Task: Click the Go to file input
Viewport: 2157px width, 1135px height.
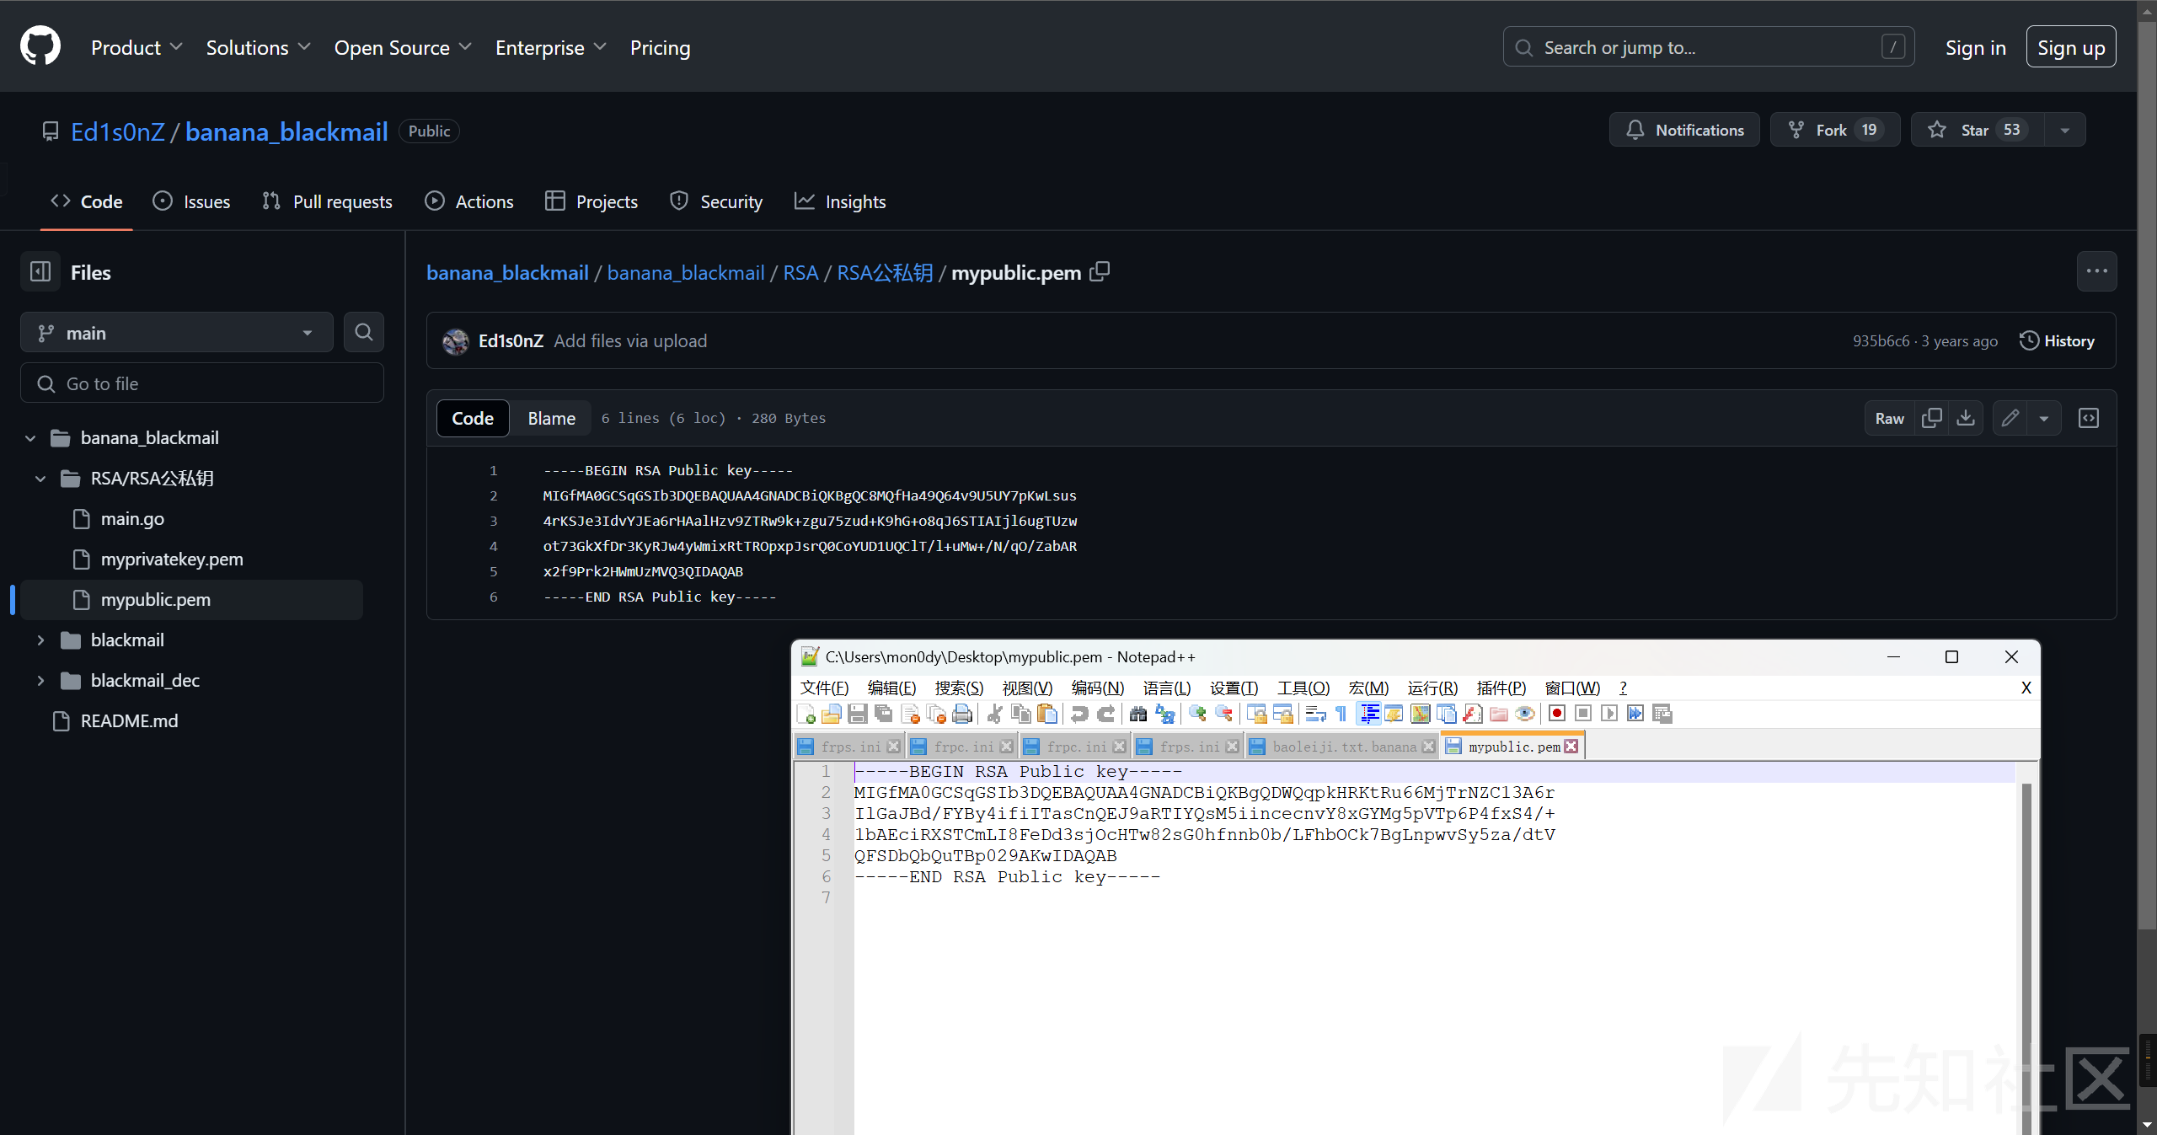Action: (x=202, y=383)
